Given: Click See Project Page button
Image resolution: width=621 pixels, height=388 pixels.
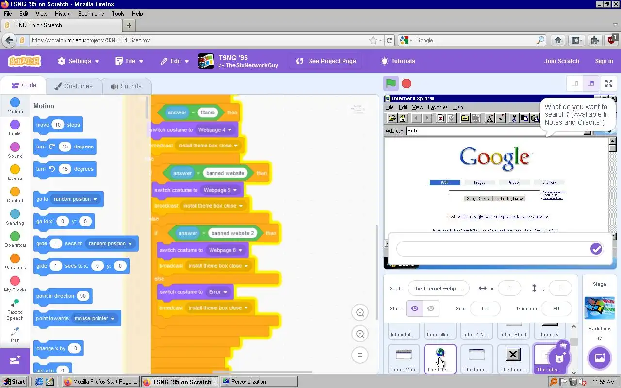Looking at the screenshot, I should (x=326, y=61).
